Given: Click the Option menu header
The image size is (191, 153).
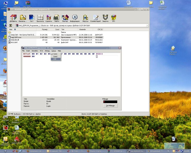Looking at the screenshot, I should click(x=54, y=51).
